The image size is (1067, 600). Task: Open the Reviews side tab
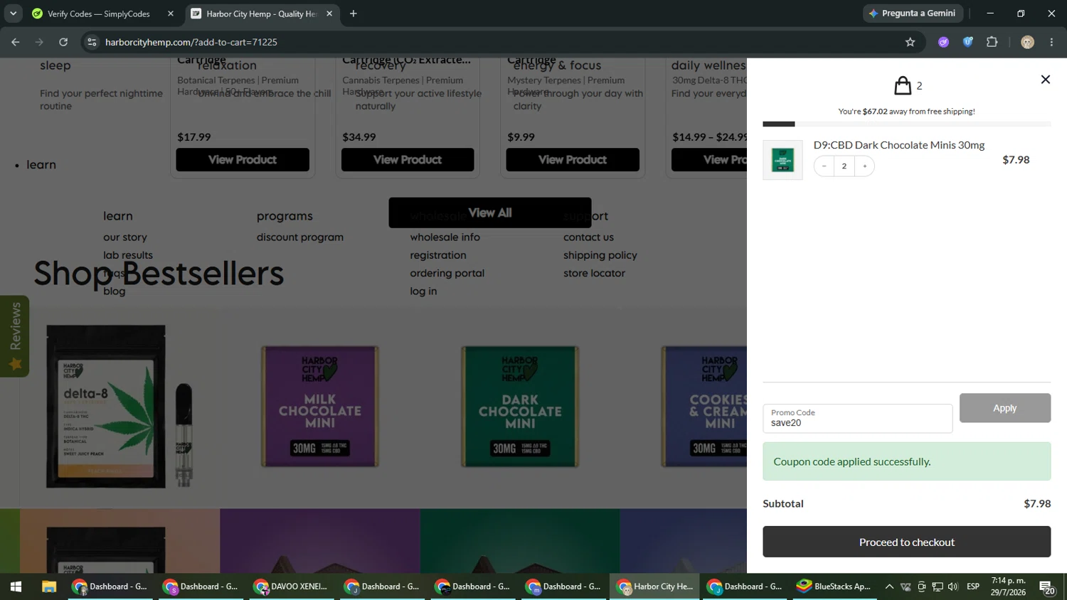coord(14,336)
